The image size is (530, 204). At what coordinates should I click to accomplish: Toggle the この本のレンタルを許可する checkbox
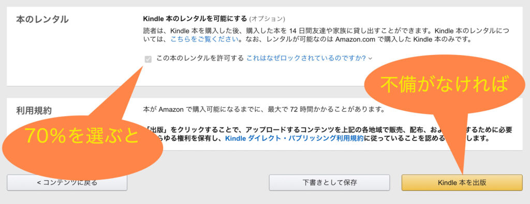click(148, 59)
